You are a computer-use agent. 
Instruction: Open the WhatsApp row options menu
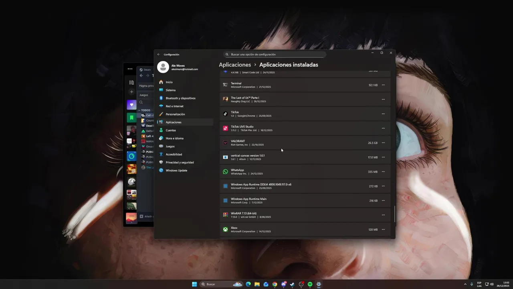[383, 172]
